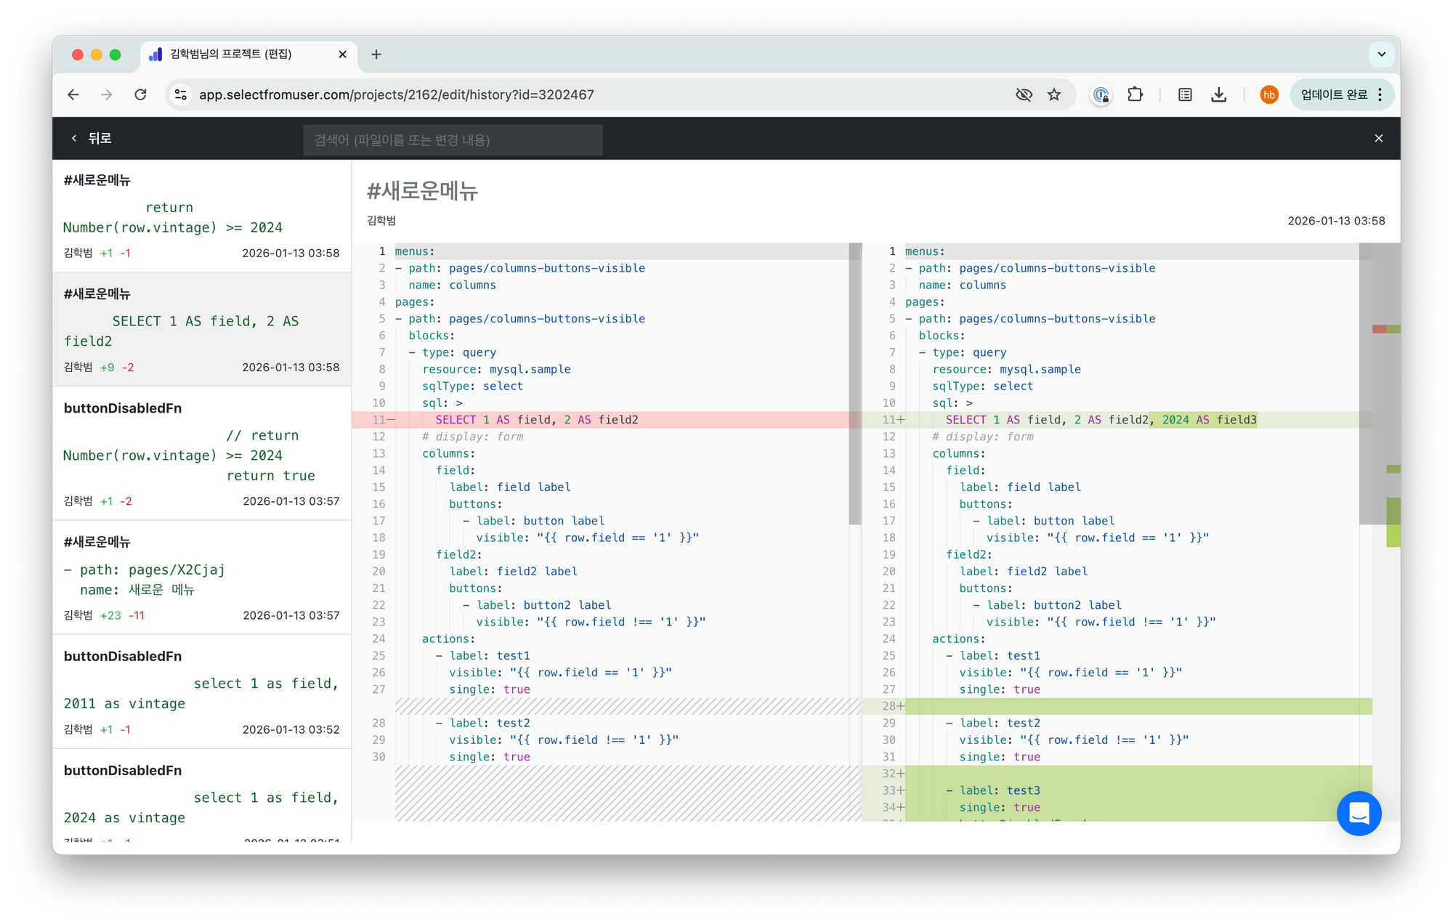Click the history search input field
Viewport: 1453px width, 924px height.
point(453,139)
